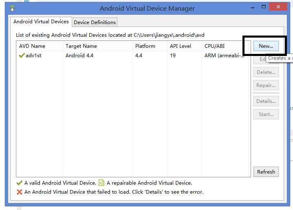This screenshot has width=293, height=210.
Task: Click the AVD location path text
Action: [169, 35]
